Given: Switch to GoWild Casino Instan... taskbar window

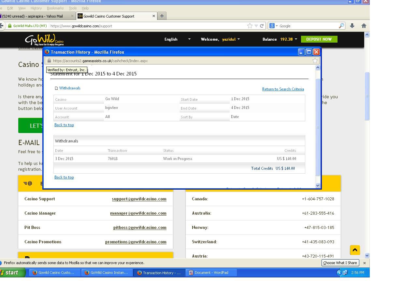Looking at the screenshot, I should click(107, 273).
